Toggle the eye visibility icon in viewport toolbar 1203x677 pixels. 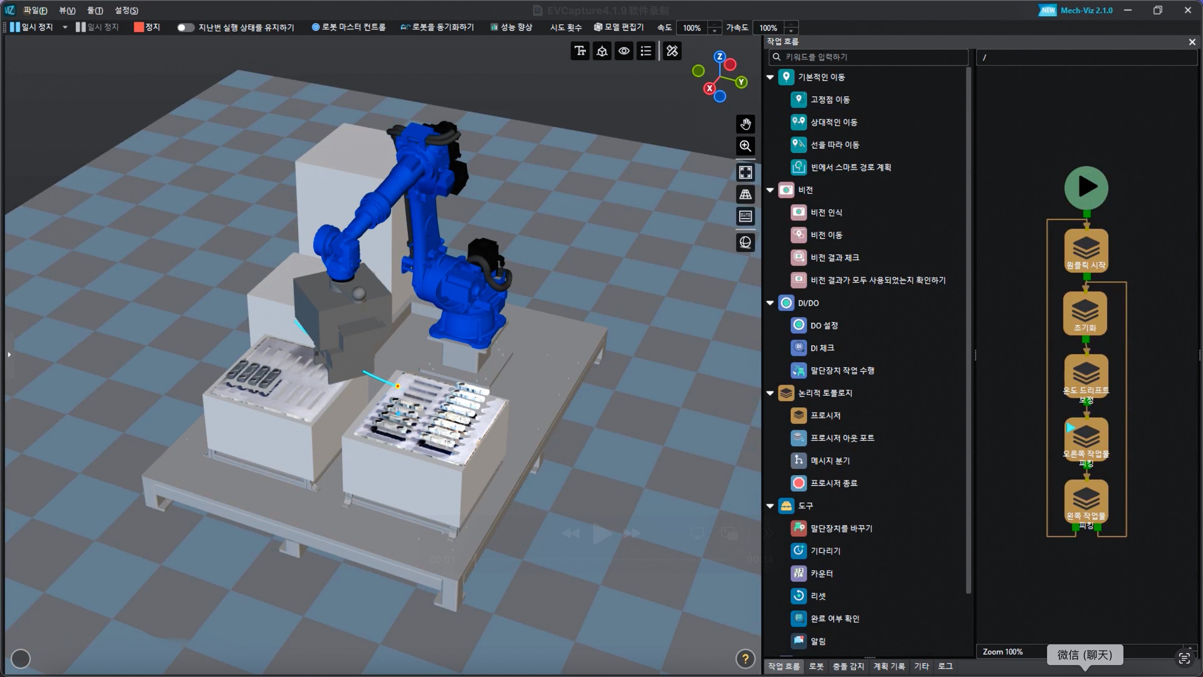click(x=624, y=51)
